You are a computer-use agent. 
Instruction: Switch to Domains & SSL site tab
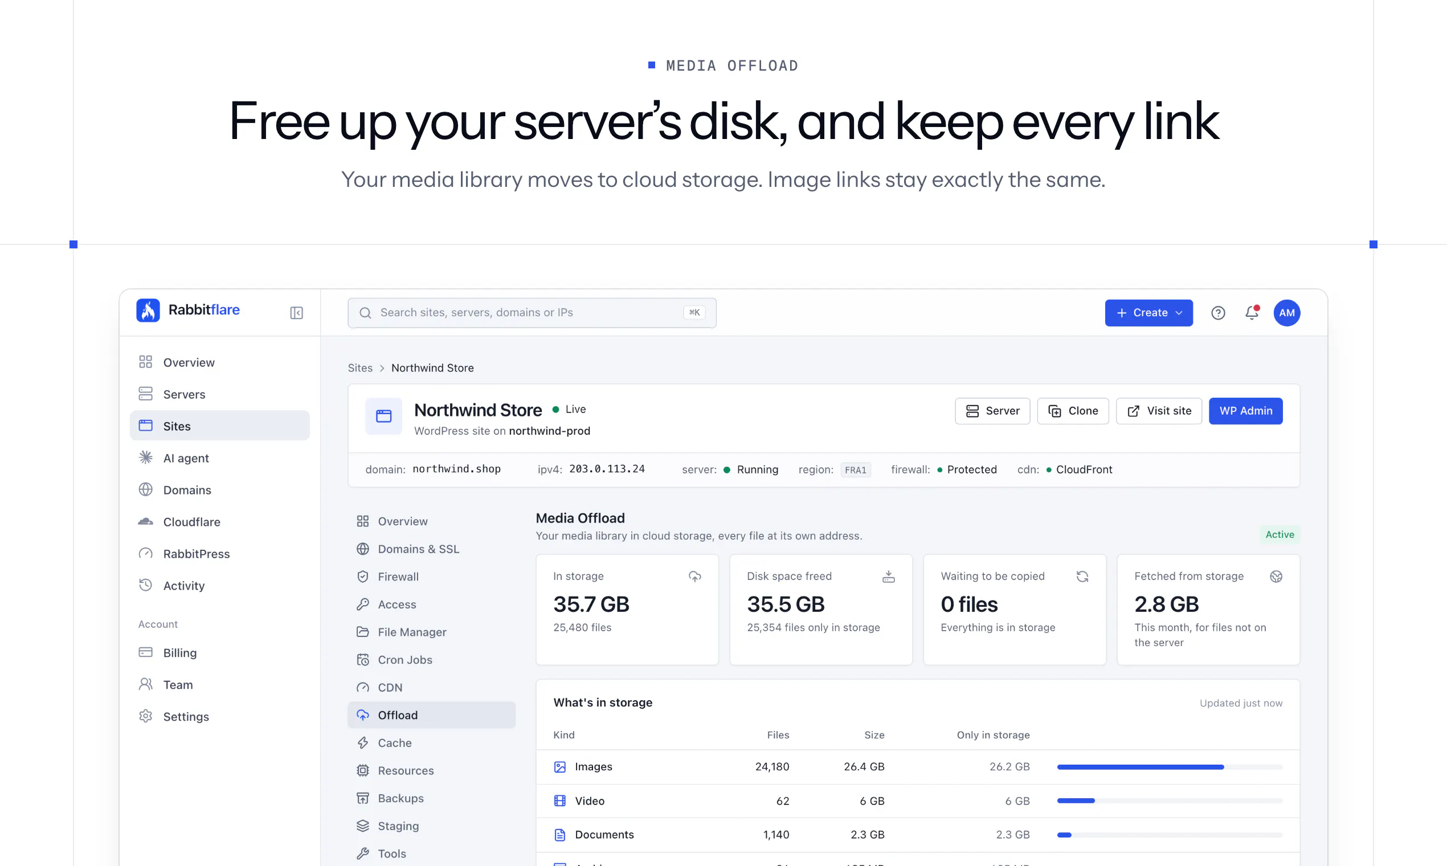pyautogui.click(x=431, y=549)
